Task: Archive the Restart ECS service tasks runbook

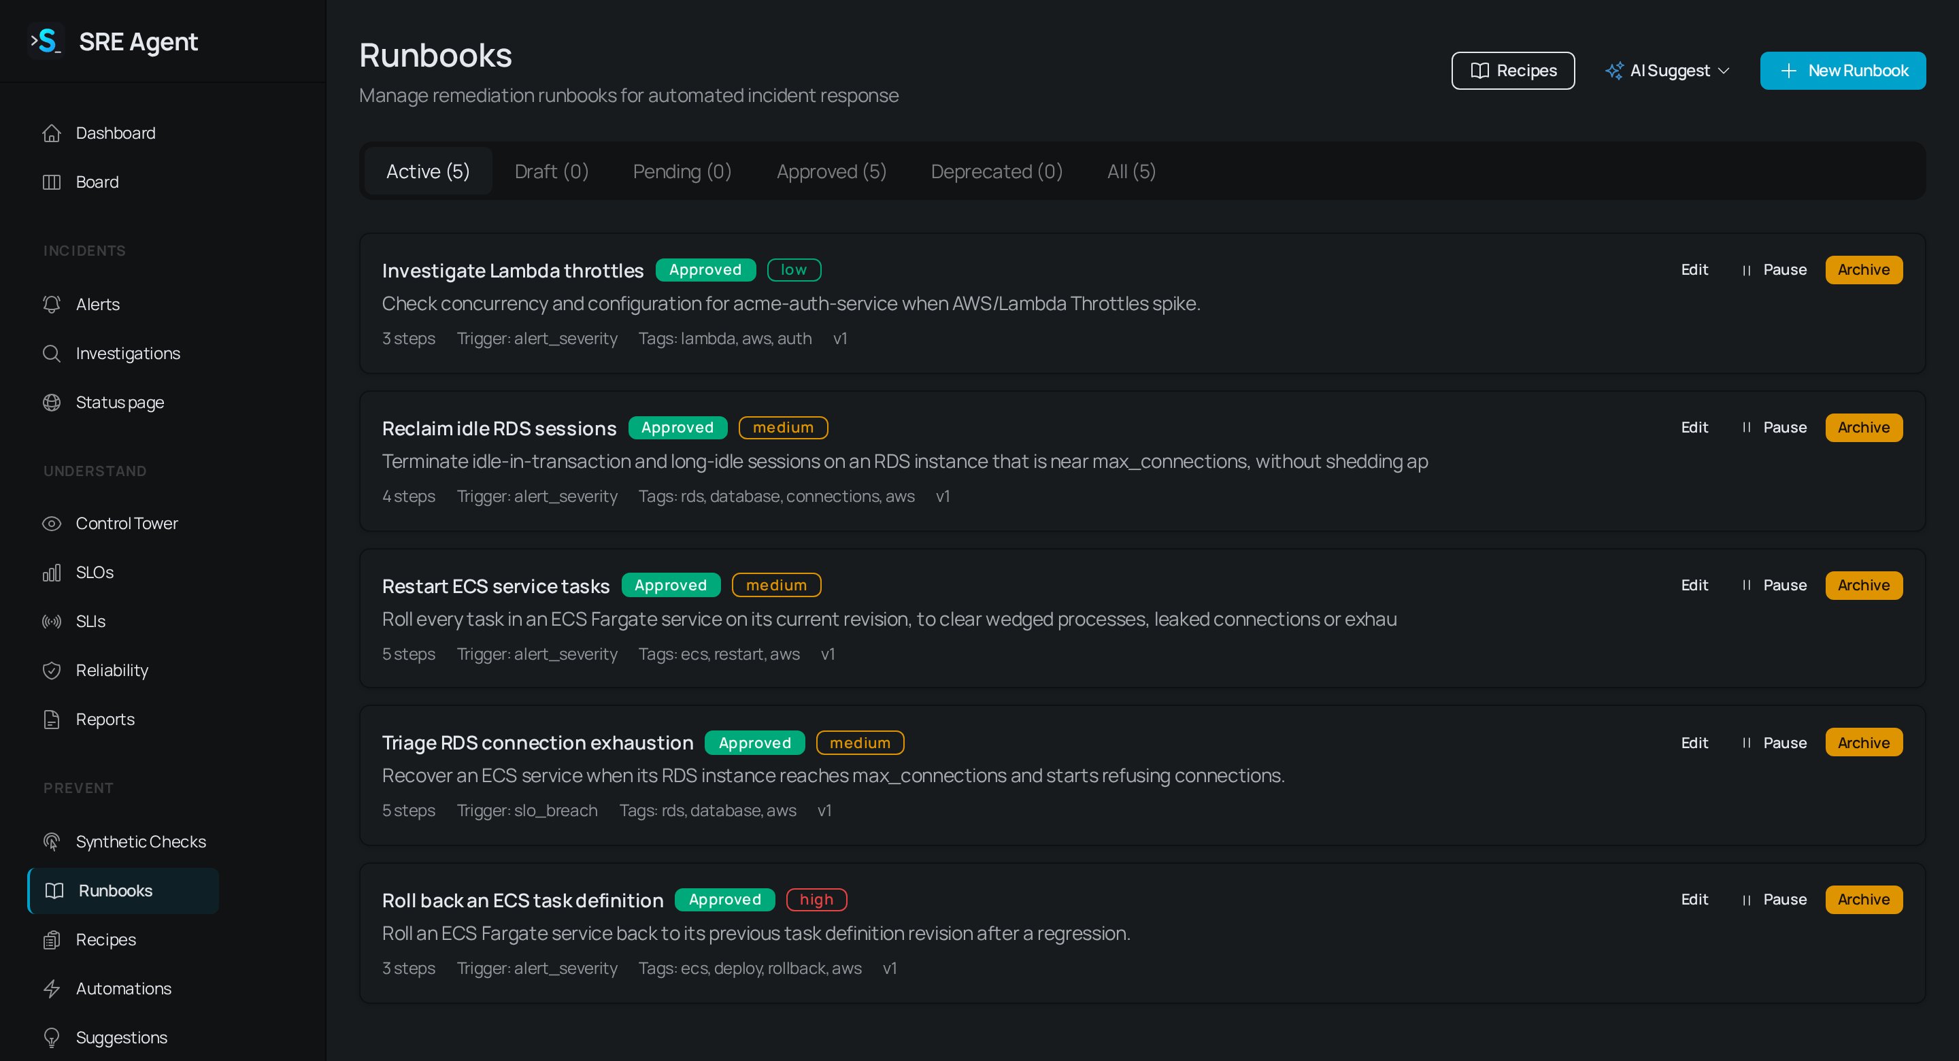Action: point(1864,586)
